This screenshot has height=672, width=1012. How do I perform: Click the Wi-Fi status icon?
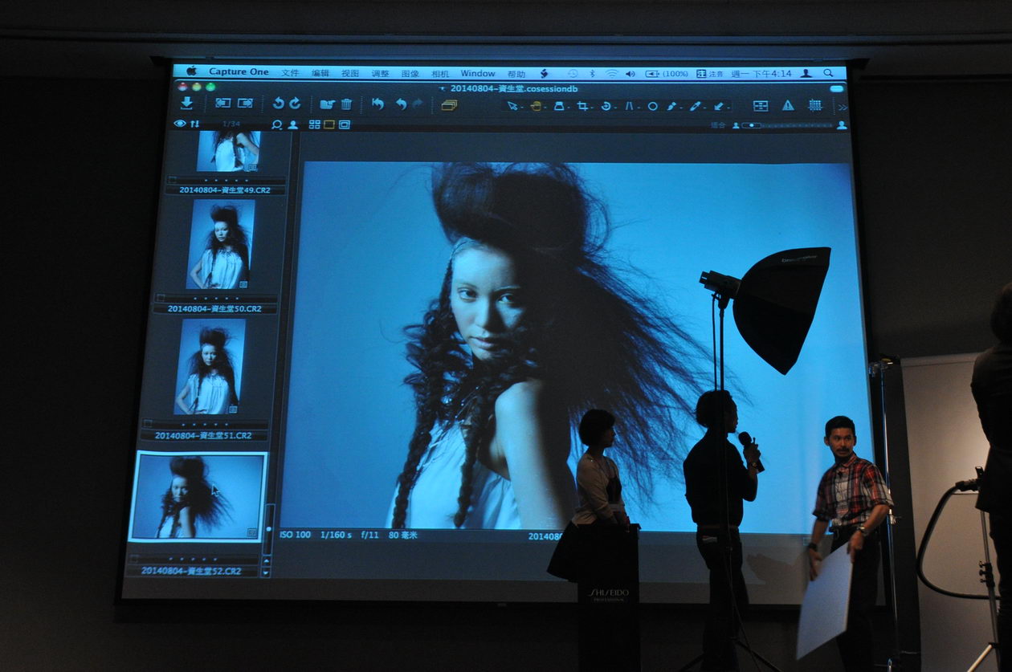point(612,73)
